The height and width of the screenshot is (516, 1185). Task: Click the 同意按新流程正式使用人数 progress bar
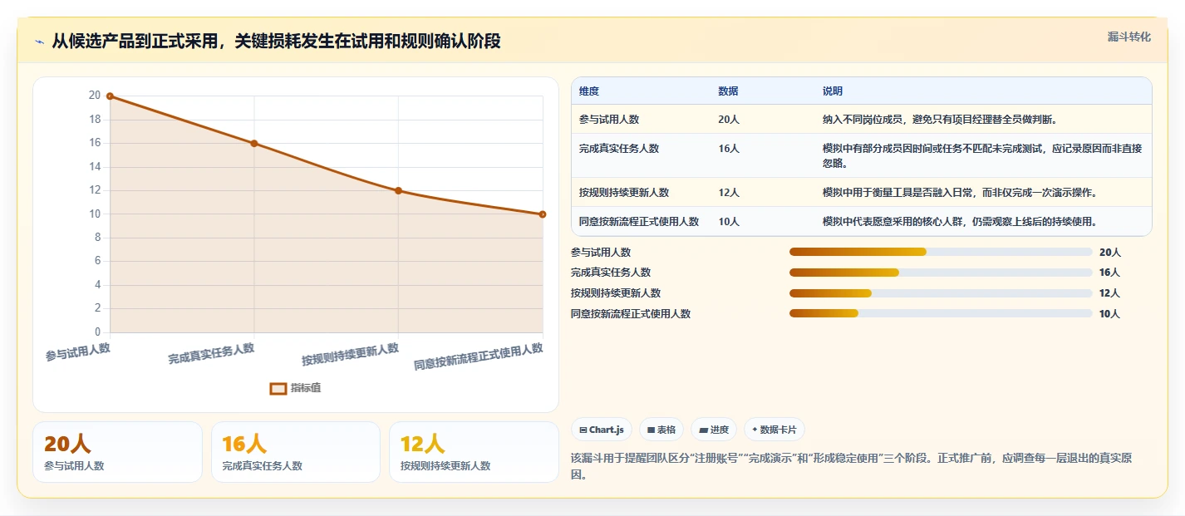[941, 313]
